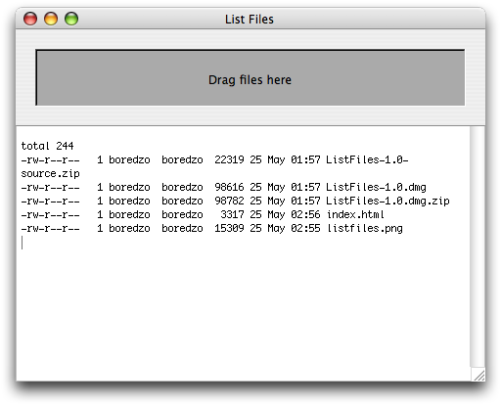Click the ListFiles-1.0.dmg.zip filename
Screen dimensions: 501x405
coord(387,201)
